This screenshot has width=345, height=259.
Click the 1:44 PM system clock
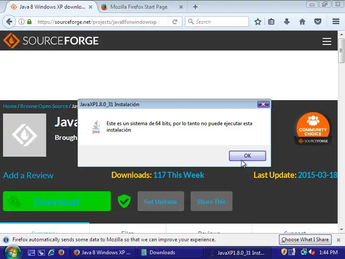coord(328,253)
